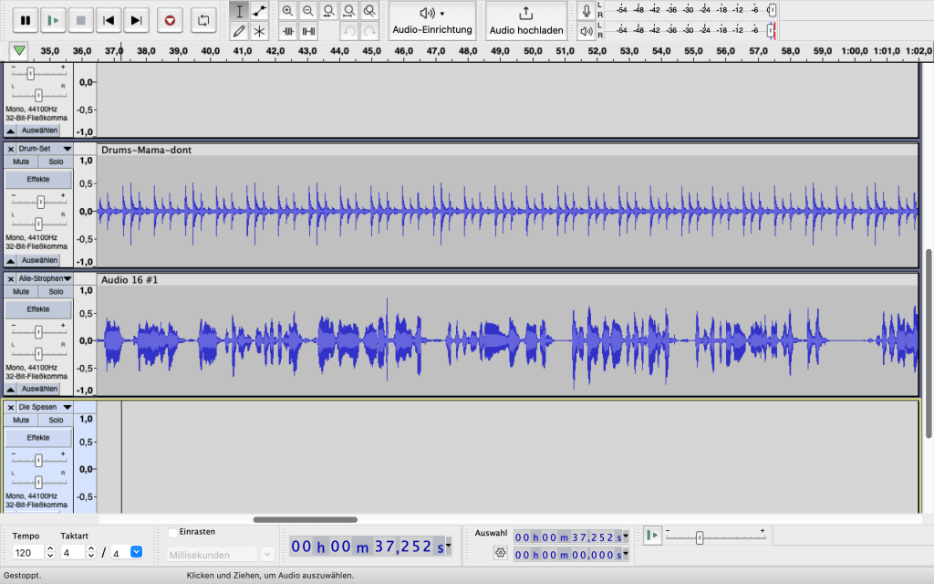Mute the Drum-Set track
The width and height of the screenshot is (934, 584).
tap(21, 162)
